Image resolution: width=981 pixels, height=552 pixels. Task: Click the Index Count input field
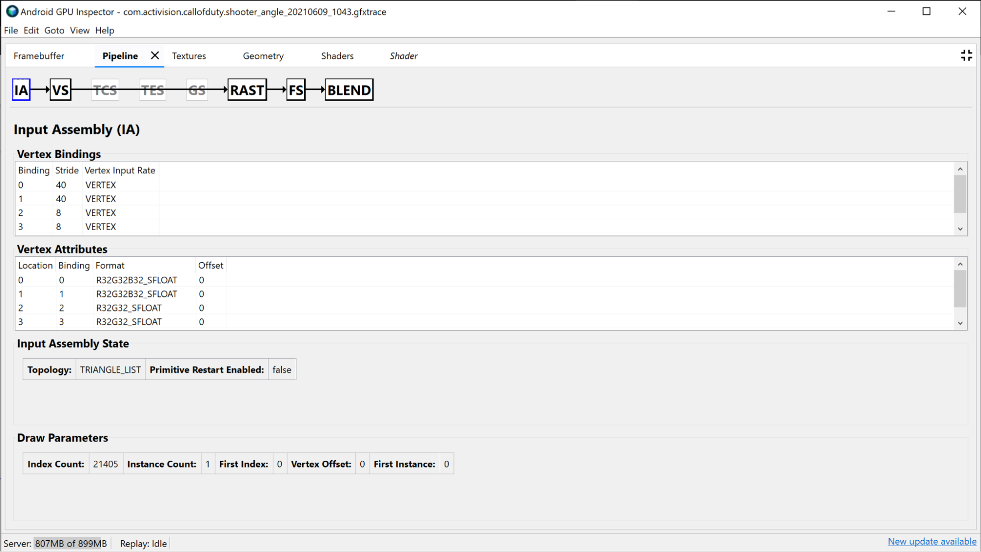click(105, 464)
